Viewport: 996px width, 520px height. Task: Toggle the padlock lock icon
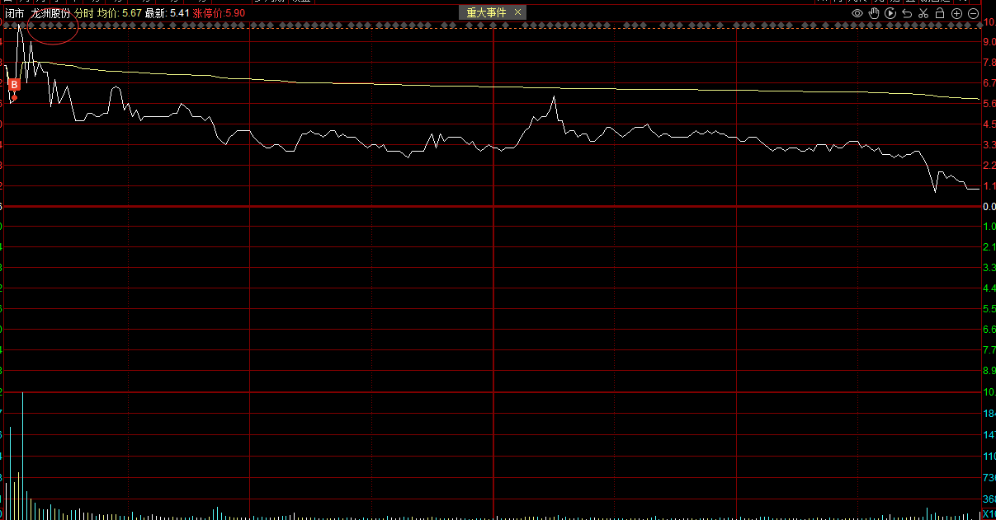[940, 14]
